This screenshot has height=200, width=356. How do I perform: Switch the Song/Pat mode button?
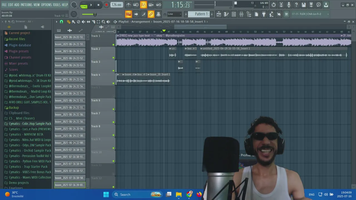[84, 5]
